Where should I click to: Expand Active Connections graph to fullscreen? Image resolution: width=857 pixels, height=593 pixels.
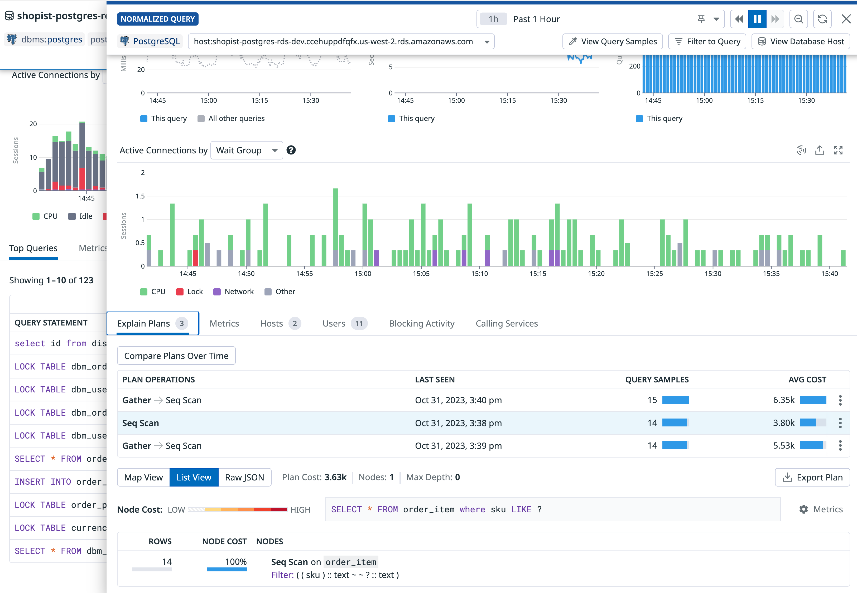click(x=838, y=150)
